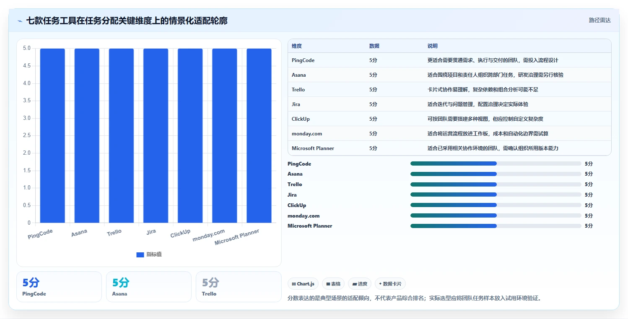Click the ClickUp bar in the chart
Screen dimensions: 628x319
[x=190, y=135]
